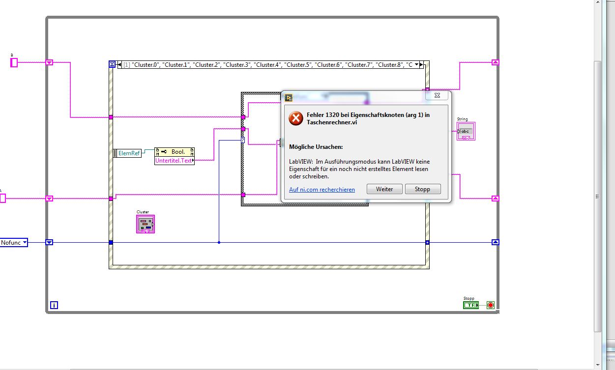Click the LabVIEW icon in dialog title bar
This screenshot has width=615, height=370.
[x=289, y=97]
